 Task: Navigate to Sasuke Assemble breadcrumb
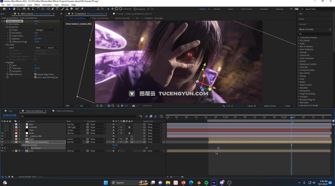[x=122, y=18]
